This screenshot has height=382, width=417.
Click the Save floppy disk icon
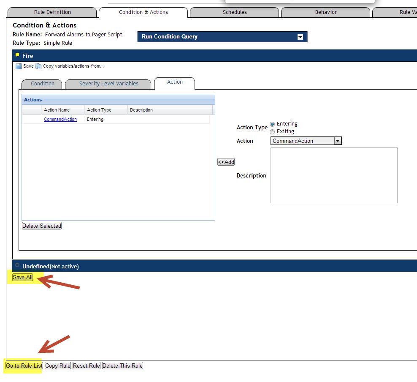19,66
